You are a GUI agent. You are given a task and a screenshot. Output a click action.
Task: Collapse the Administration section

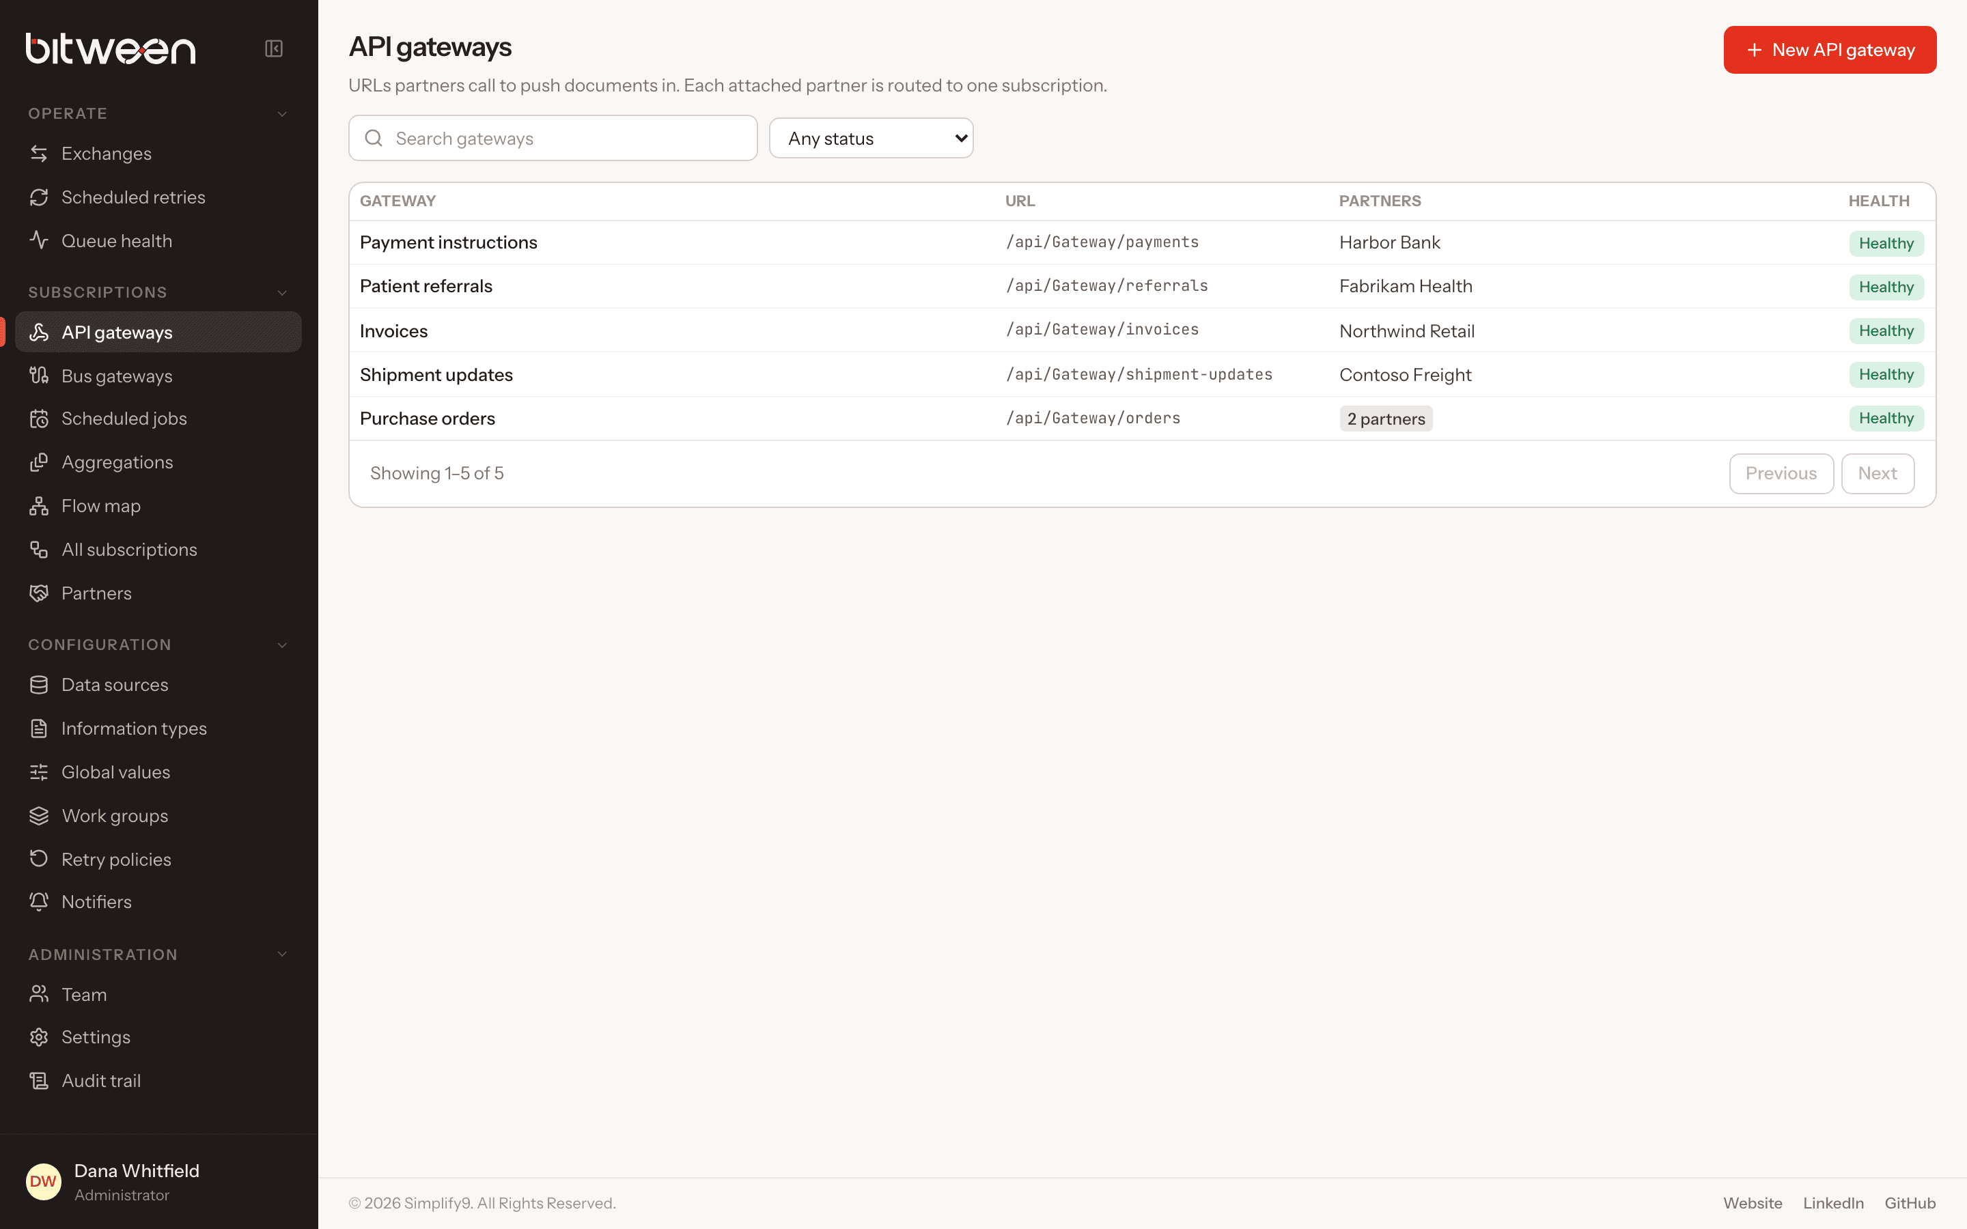(x=282, y=955)
